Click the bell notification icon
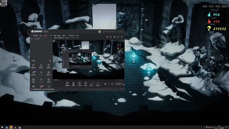The image size is (229, 129). (118, 37)
